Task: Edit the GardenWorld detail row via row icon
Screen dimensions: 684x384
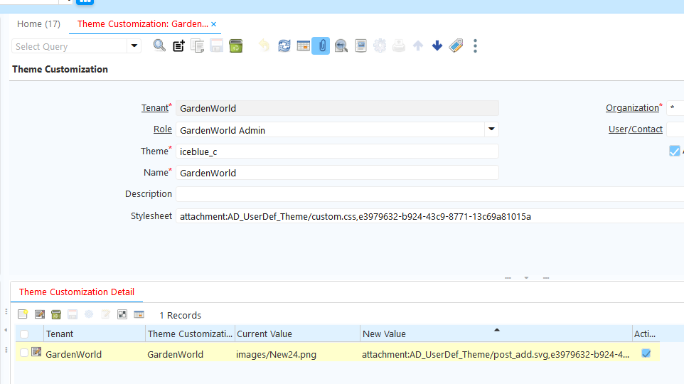Action: (x=36, y=352)
